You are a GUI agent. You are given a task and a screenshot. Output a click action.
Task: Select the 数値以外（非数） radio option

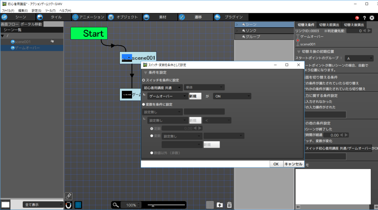pyautogui.click(x=152, y=153)
